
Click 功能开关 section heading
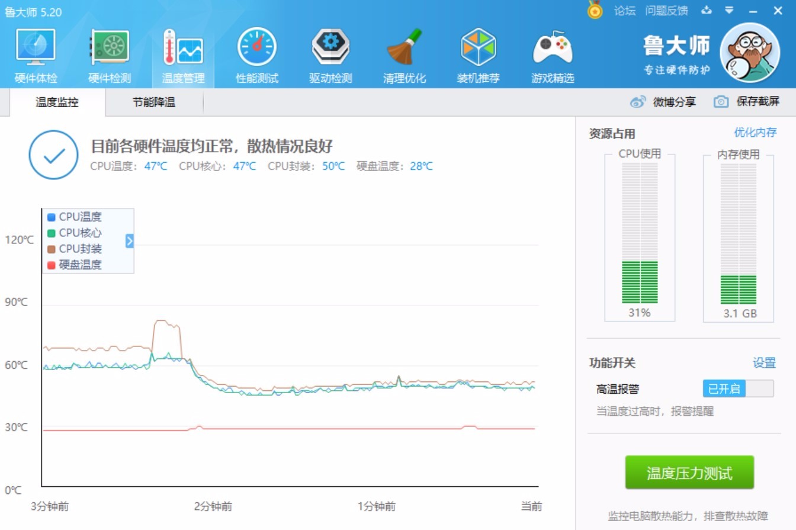(612, 363)
